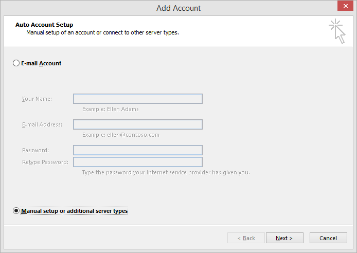Click the E-mail Address label
Viewport: 357px width, 253px height.
[x=42, y=124]
